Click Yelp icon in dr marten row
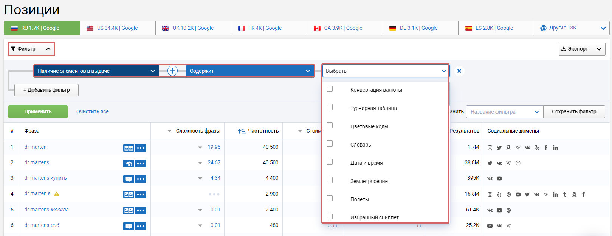Screen dimensions: 612x236 click(x=537, y=148)
